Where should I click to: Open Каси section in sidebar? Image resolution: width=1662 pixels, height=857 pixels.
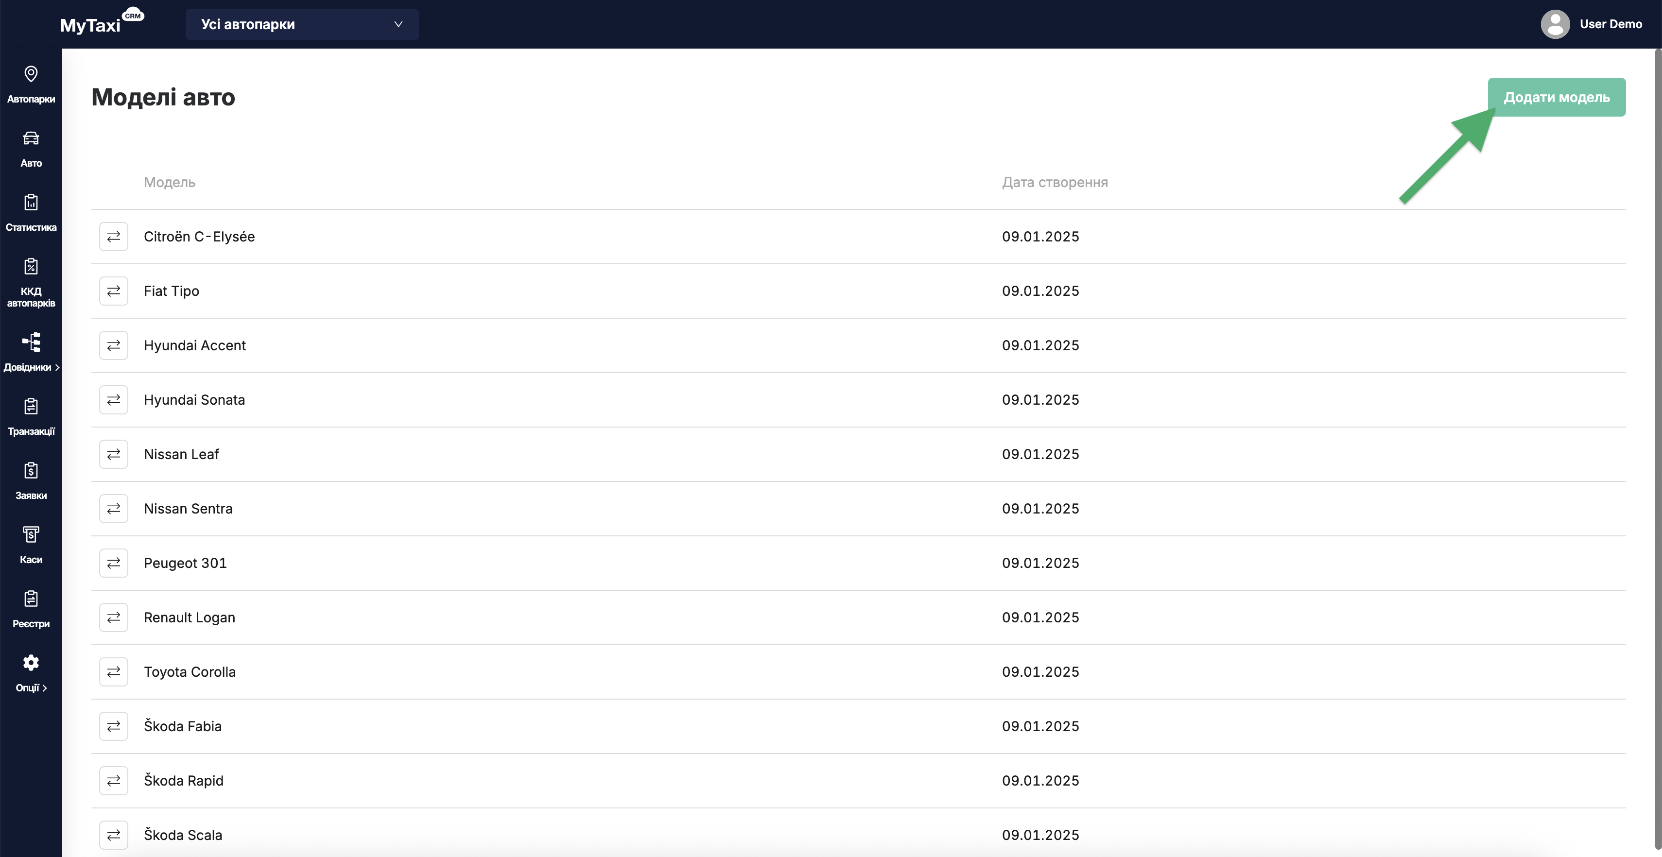coord(31,545)
